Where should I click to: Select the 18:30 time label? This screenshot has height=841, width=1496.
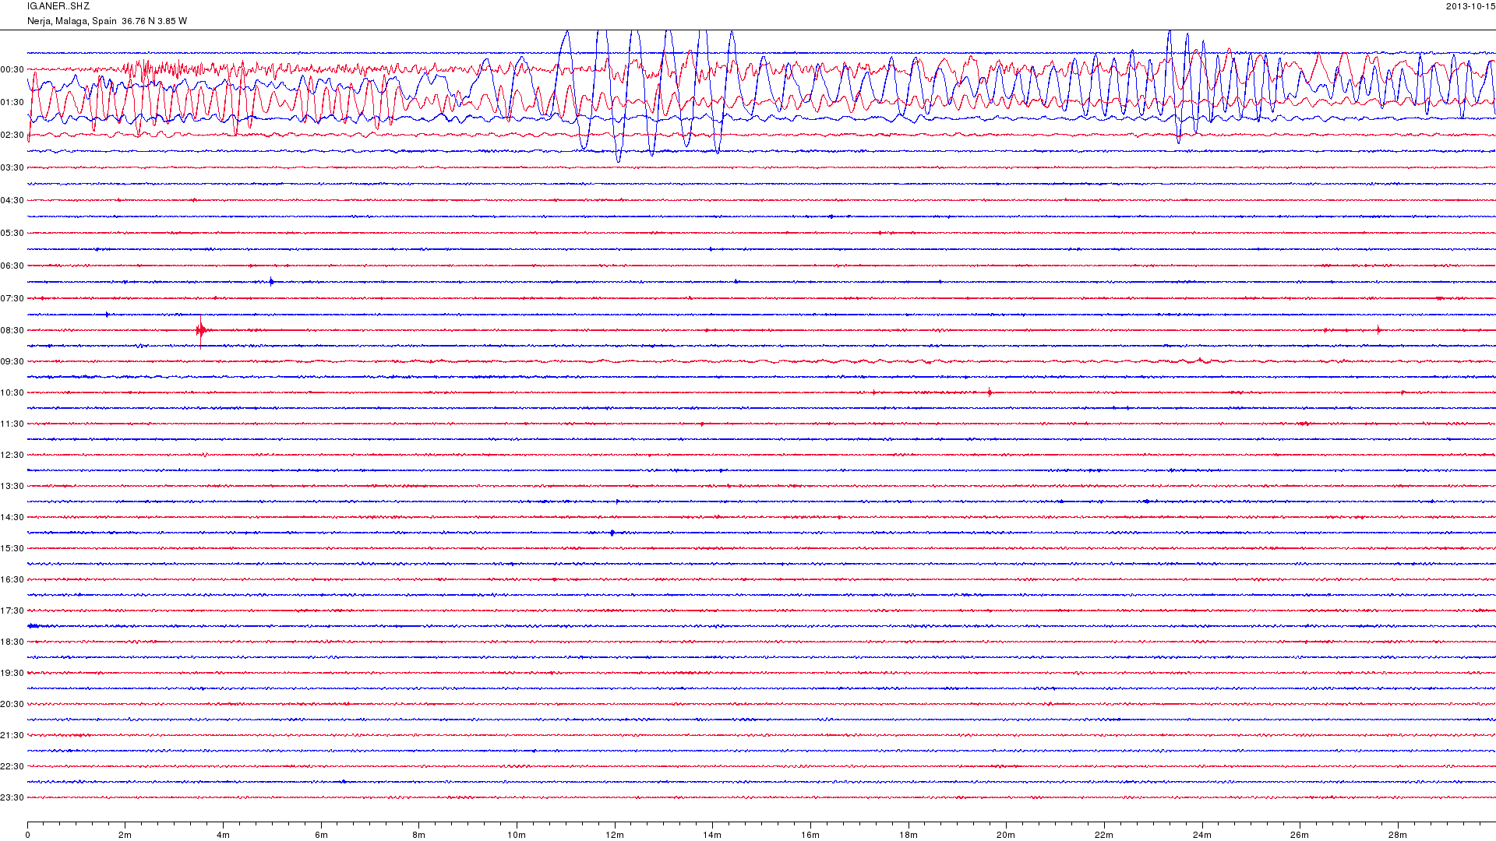[12, 642]
